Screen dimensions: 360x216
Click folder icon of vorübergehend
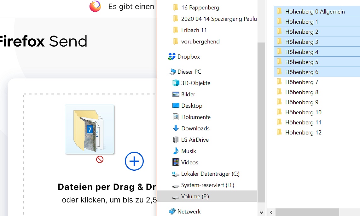coord(176,41)
